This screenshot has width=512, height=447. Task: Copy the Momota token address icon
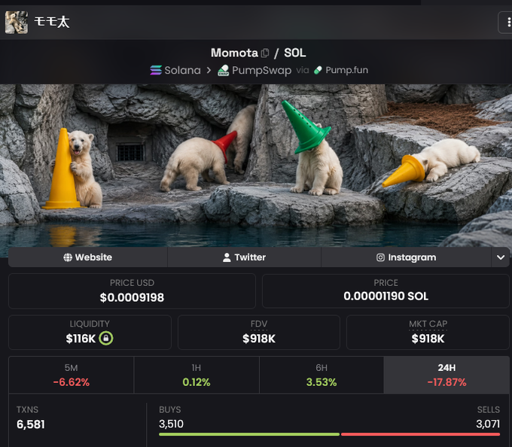(265, 53)
